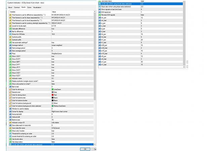This screenshot has height=151, width=210.
Task: Confirm with the OK button
Action: tap(85, 149)
